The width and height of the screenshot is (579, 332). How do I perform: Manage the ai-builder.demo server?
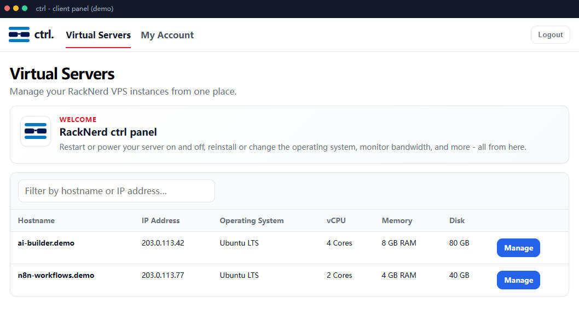coord(518,248)
